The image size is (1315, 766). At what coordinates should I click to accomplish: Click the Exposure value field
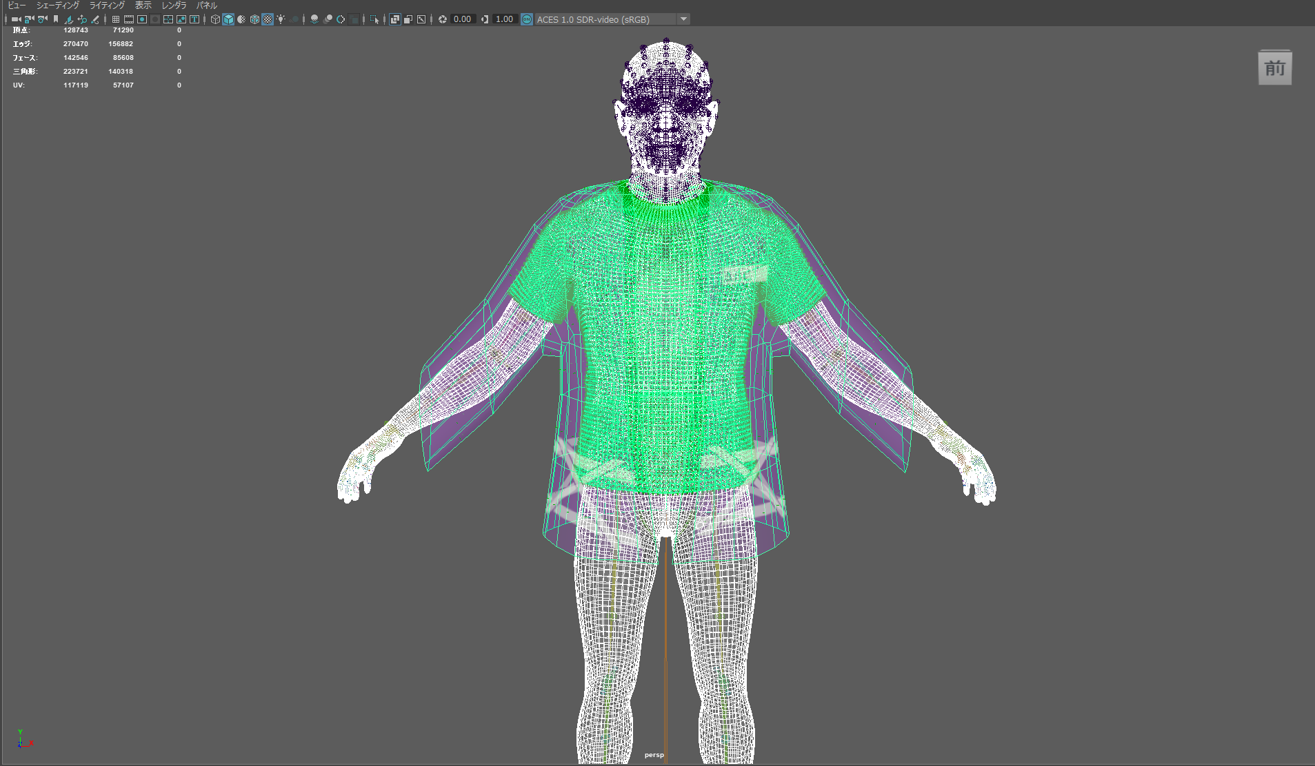click(x=463, y=19)
